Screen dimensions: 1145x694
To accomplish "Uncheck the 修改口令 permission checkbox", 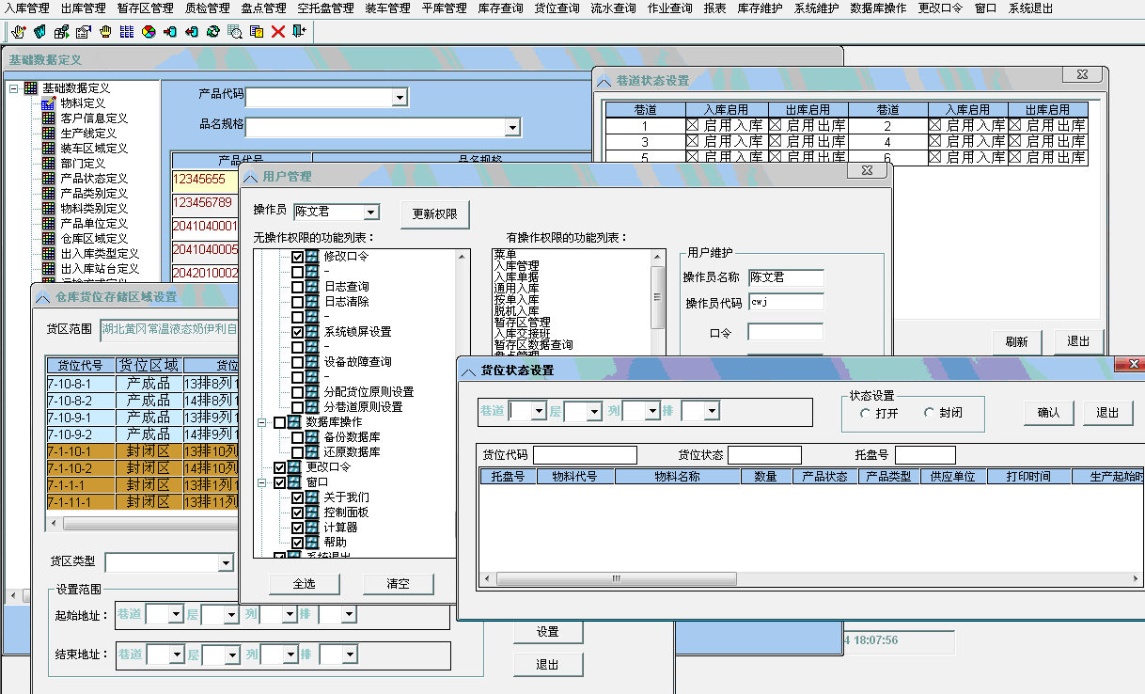I will (297, 256).
